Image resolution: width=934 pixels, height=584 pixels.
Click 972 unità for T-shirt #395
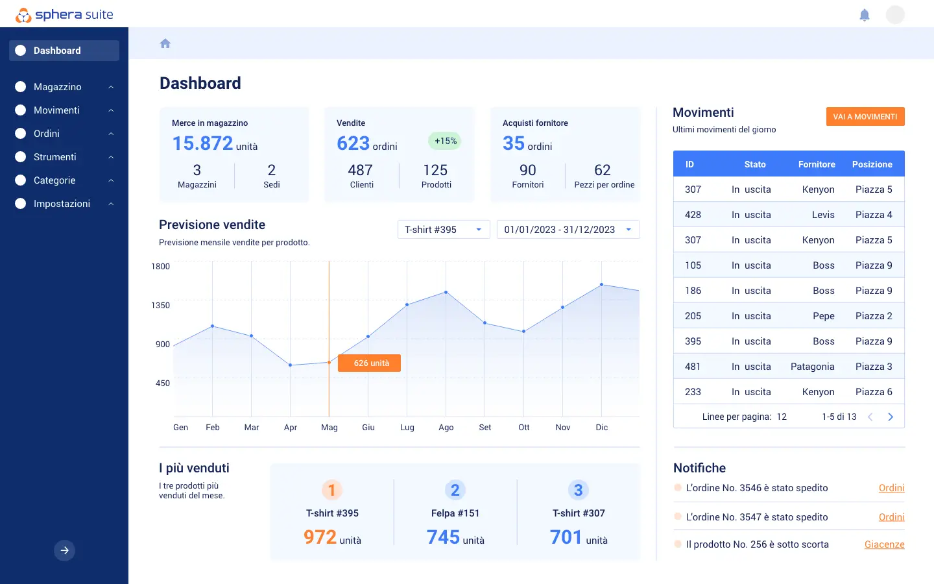pos(332,537)
